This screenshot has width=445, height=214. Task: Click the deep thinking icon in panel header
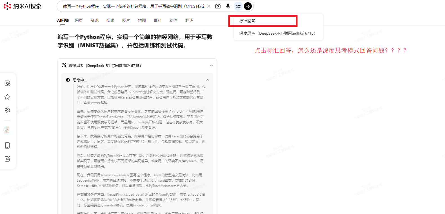tap(64, 65)
